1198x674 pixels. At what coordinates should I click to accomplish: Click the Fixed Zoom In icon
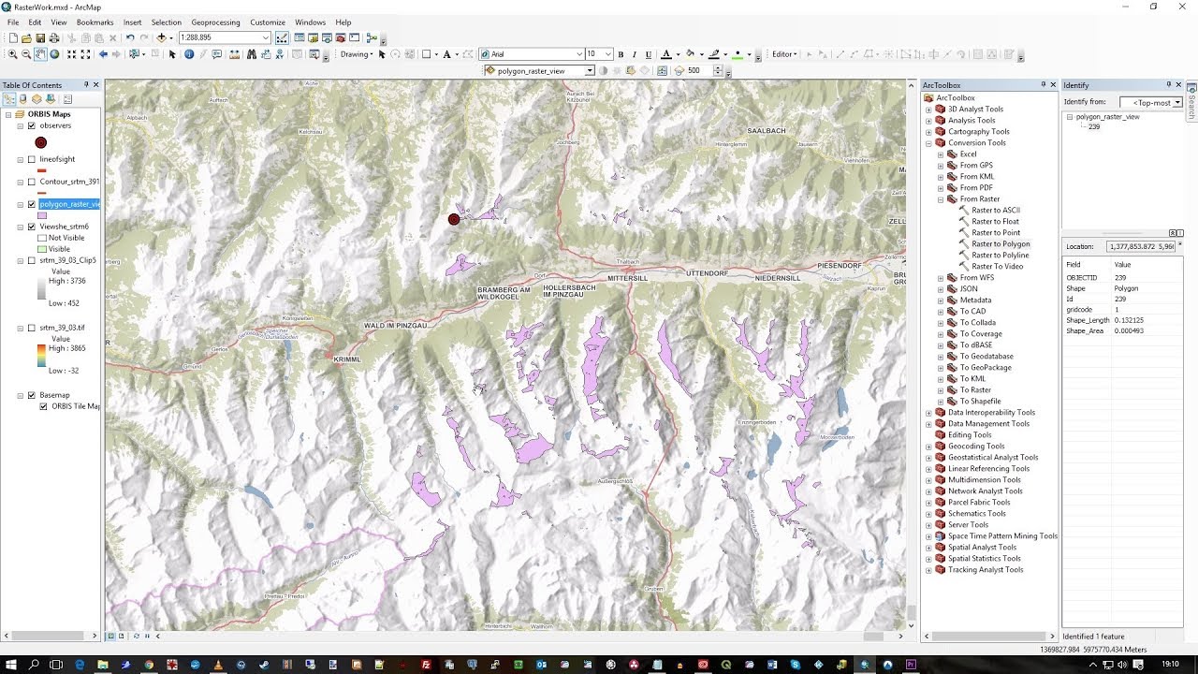[71, 54]
